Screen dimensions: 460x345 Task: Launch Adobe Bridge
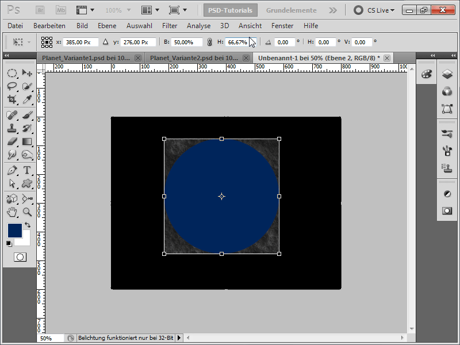tap(40, 10)
